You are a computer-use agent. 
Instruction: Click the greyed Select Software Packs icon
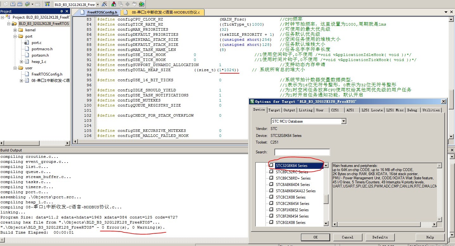click(x=134, y=4)
